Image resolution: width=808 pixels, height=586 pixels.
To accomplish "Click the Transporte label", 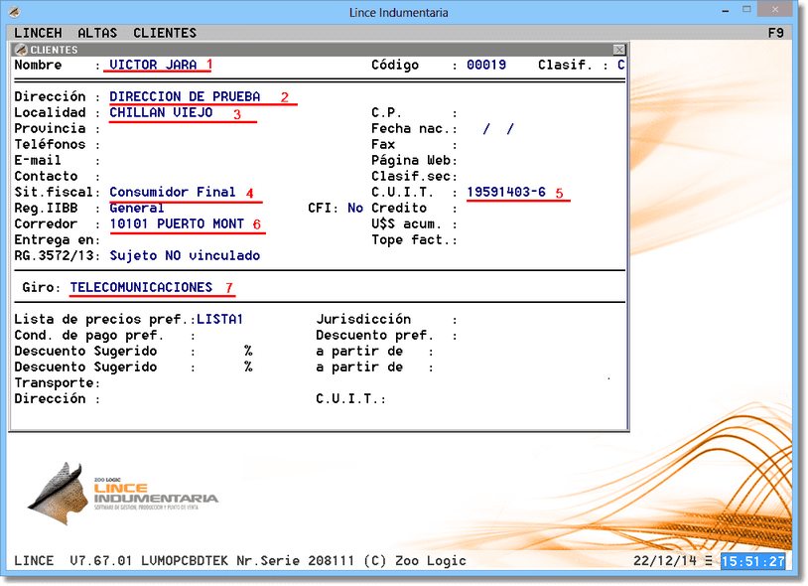I will click(54, 382).
